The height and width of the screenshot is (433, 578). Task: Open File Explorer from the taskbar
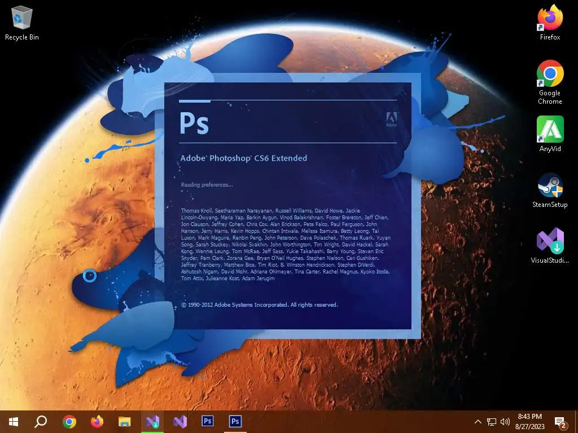pos(125,422)
